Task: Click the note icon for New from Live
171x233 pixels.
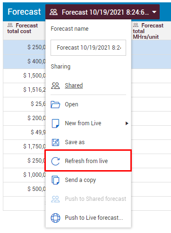Action: [x=55, y=123]
